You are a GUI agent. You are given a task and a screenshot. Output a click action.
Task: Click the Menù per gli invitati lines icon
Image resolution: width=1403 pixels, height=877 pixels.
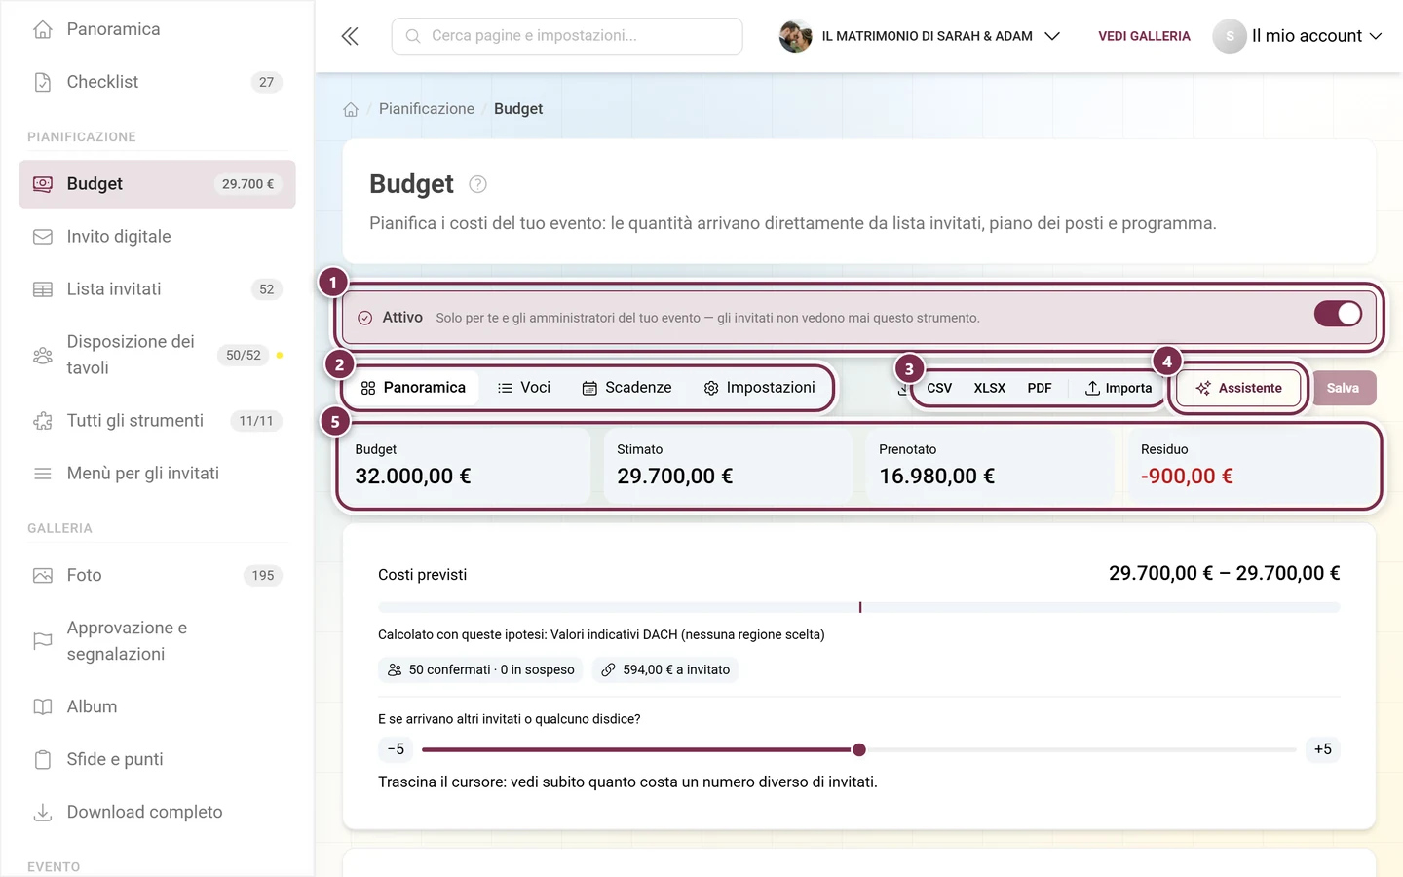click(43, 474)
